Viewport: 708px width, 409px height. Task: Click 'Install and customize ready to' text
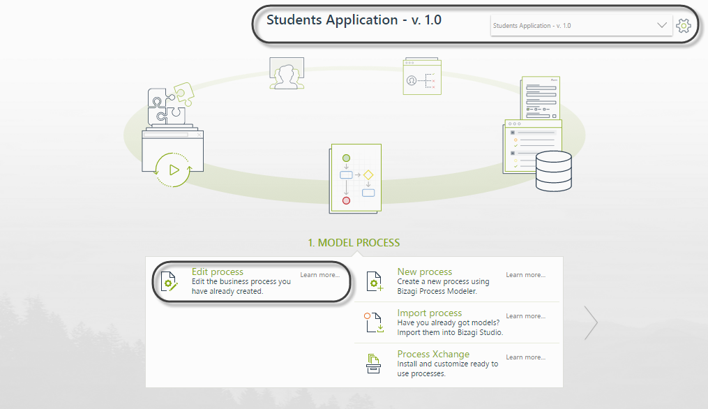tap(447, 364)
